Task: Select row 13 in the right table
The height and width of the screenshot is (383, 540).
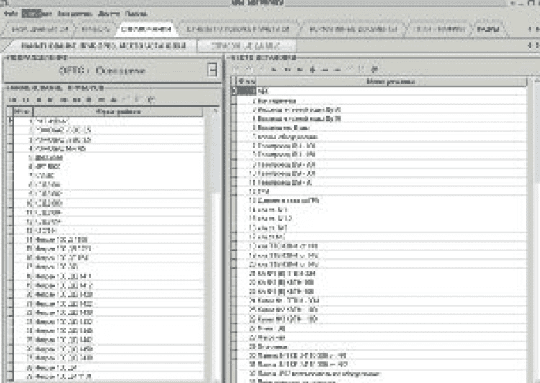Action: (382, 200)
